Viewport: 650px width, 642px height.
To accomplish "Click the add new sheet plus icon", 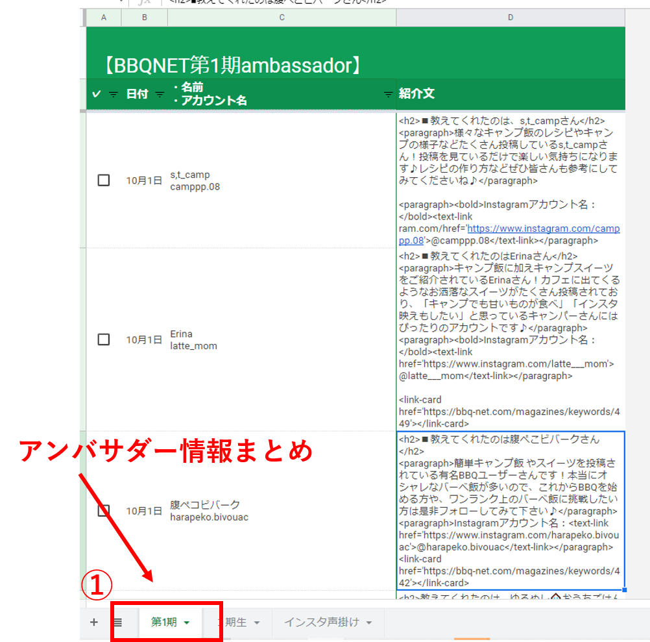I will tap(93, 622).
